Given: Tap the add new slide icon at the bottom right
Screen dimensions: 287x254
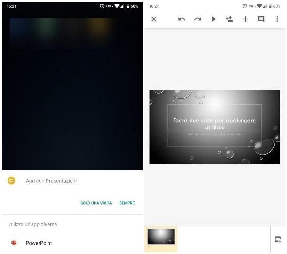Looking at the screenshot, I should point(278,239).
